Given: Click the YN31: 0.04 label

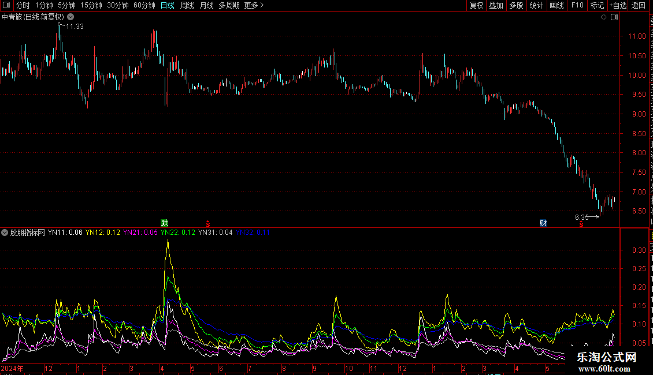Looking at the screenshot, I should coord(216,232).
